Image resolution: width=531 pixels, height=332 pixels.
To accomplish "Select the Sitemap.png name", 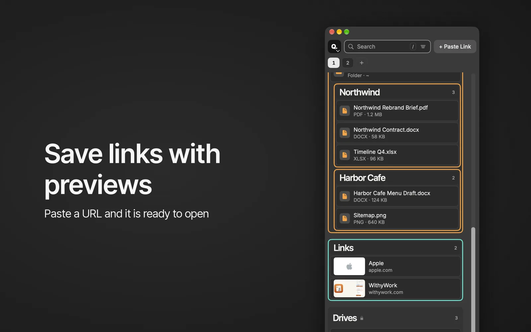I will tap(370, 215).
